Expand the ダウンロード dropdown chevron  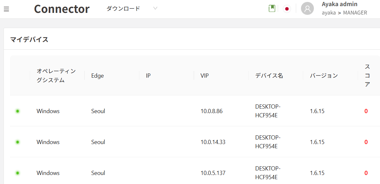tap(155, 8)
